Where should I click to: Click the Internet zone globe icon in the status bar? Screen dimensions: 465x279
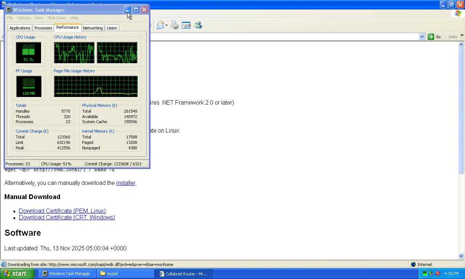click(x=413, y=264)
